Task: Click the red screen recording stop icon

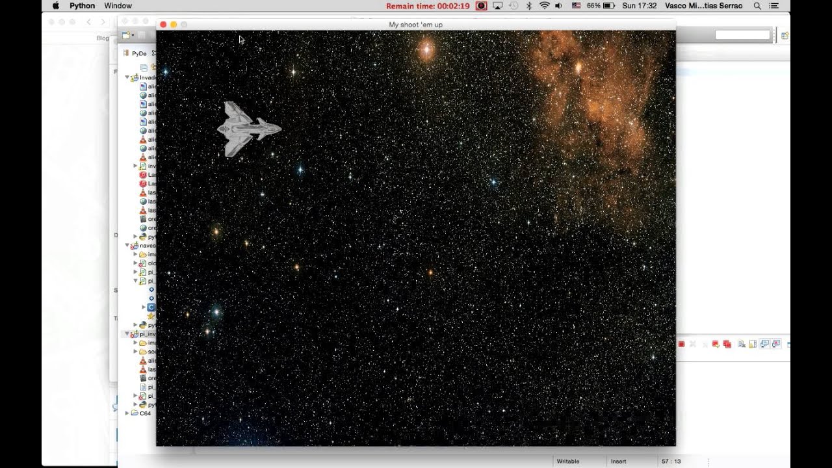Action: (x=481, y=5)
